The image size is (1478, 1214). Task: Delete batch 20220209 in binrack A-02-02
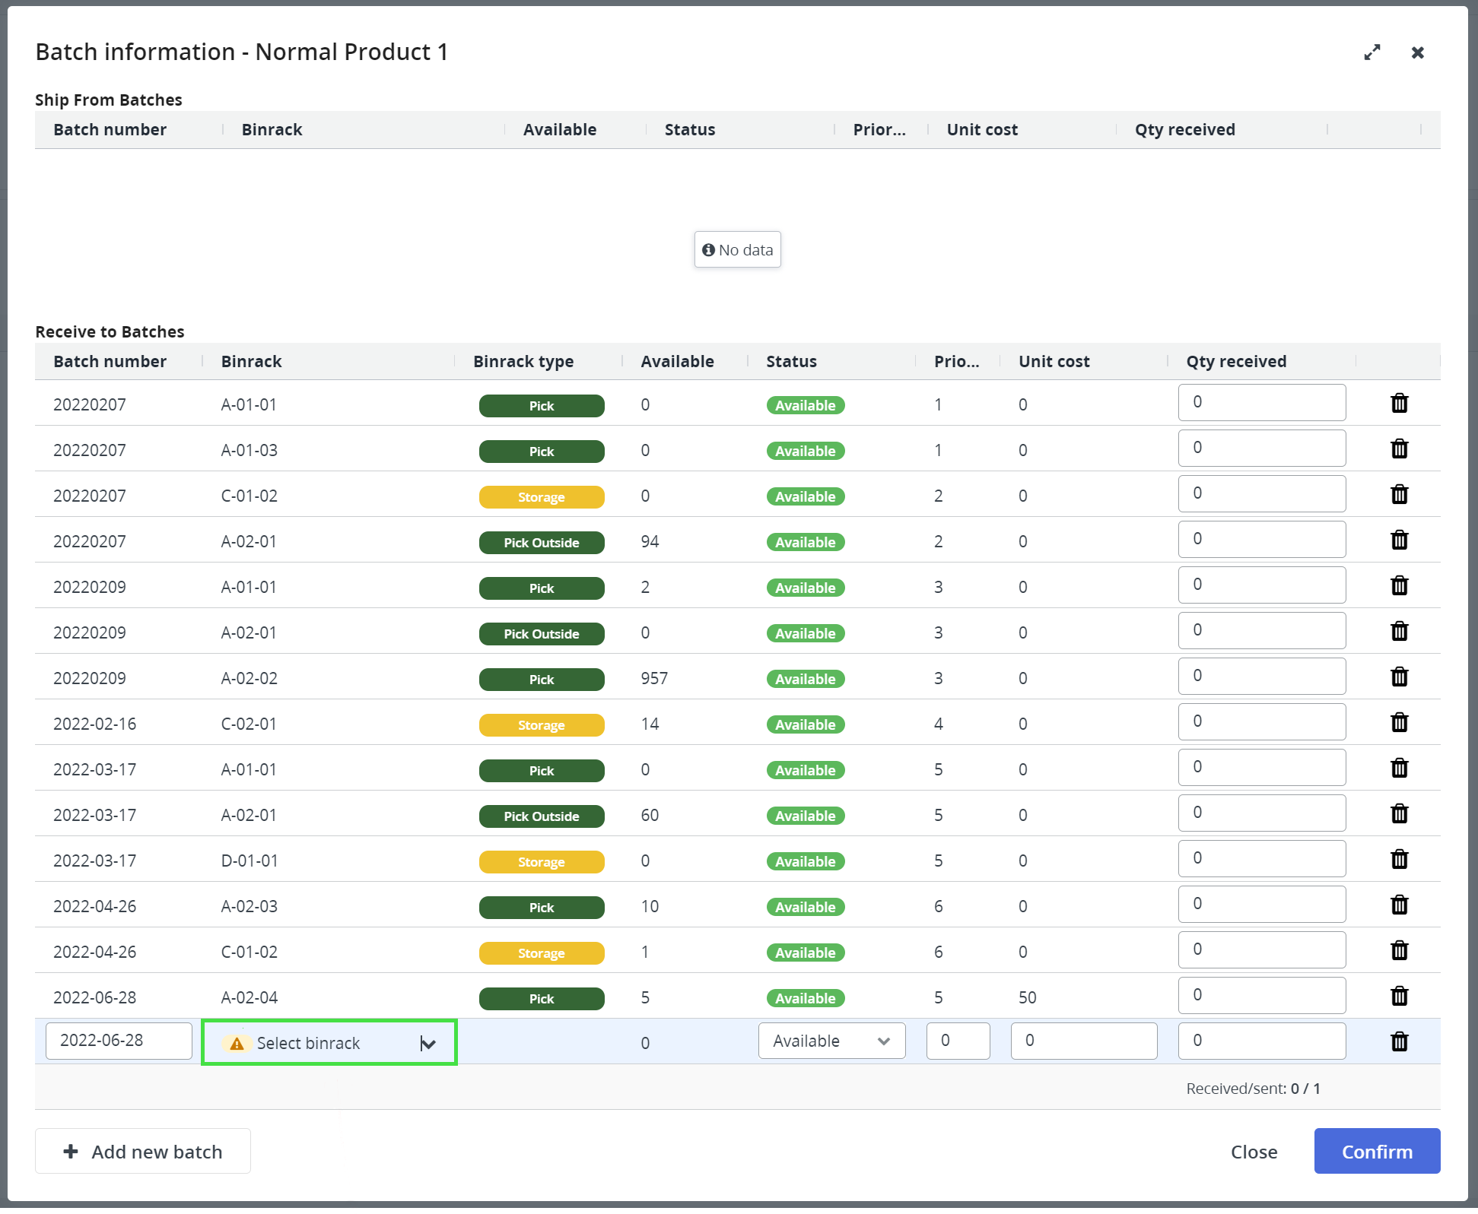[x=1399, y=677]
